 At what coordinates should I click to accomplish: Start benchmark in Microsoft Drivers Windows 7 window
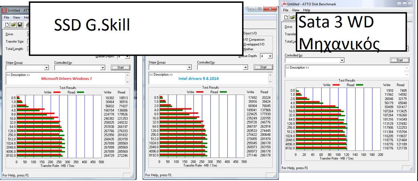click(x=120, y=67)
